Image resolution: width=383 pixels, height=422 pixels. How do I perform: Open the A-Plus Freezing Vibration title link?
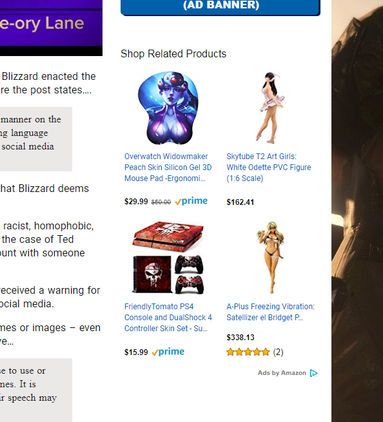[x=270, y=312]
